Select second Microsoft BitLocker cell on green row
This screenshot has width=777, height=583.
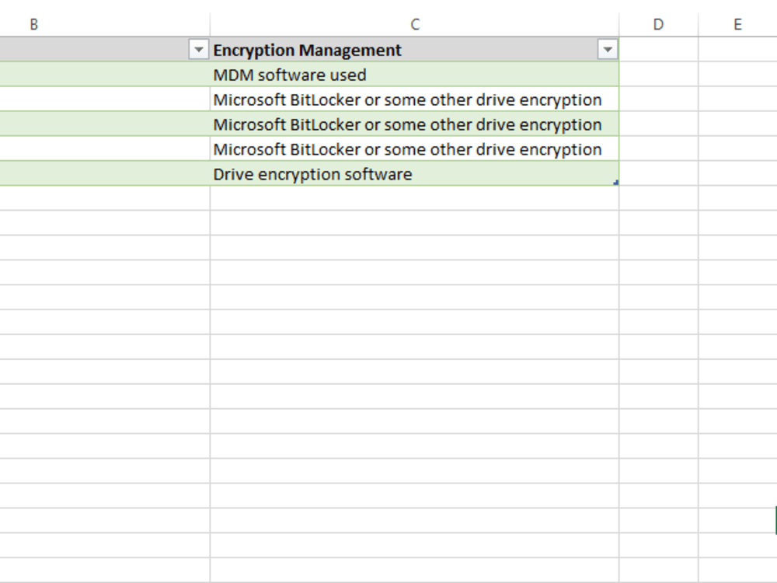[415, 124]
